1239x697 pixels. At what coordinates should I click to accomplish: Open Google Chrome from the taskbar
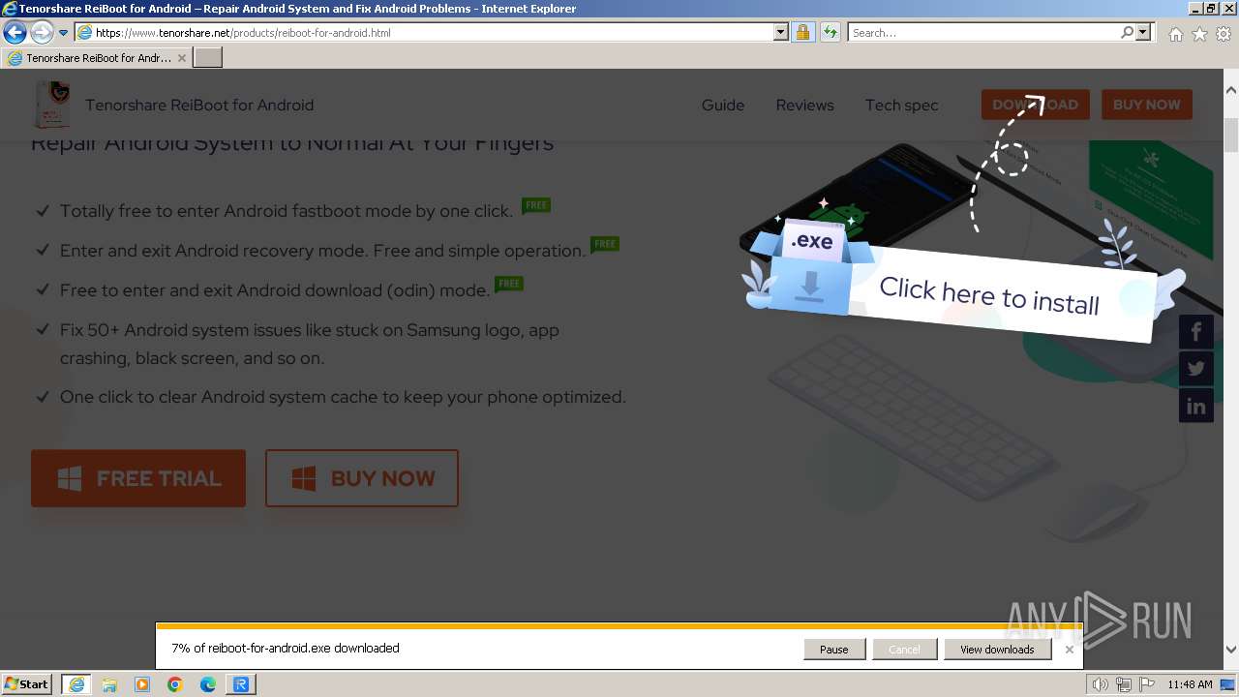[175, 684]
